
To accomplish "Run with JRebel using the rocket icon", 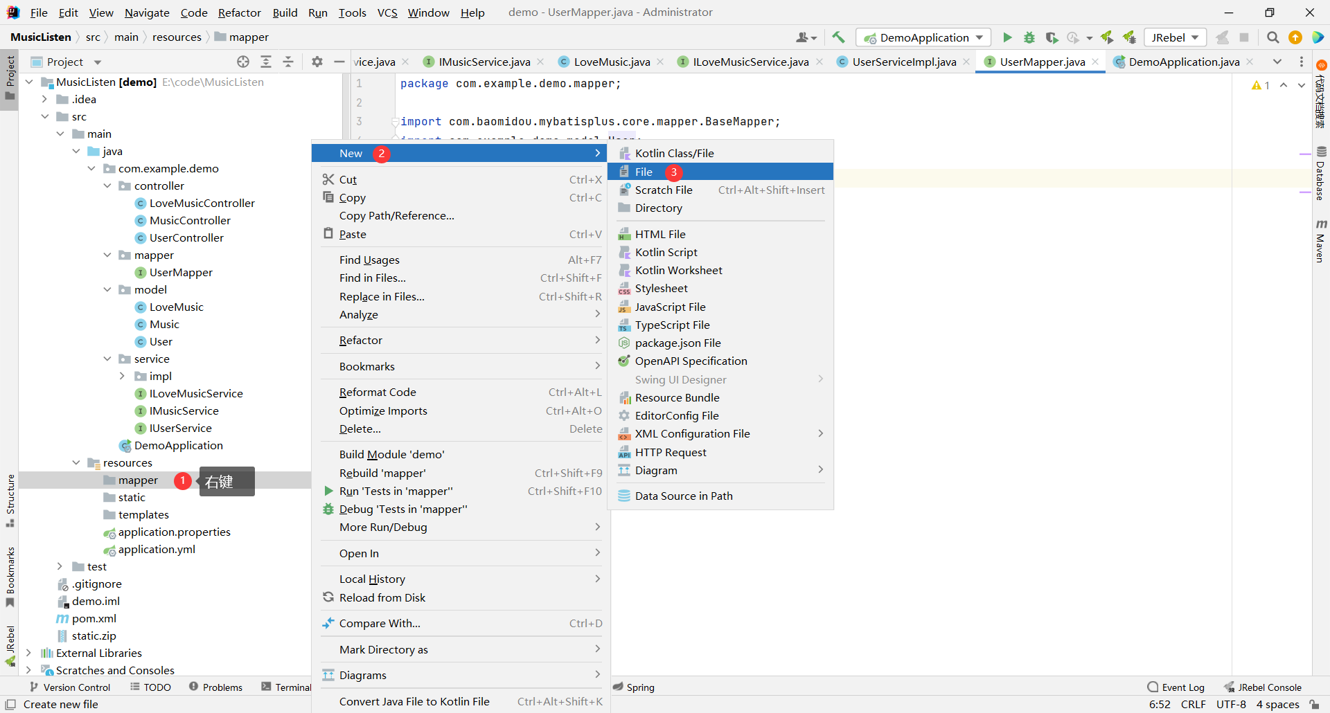I will pos(1107,37).
